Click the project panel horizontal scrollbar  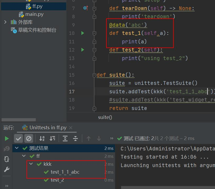(x=19, y=120)
